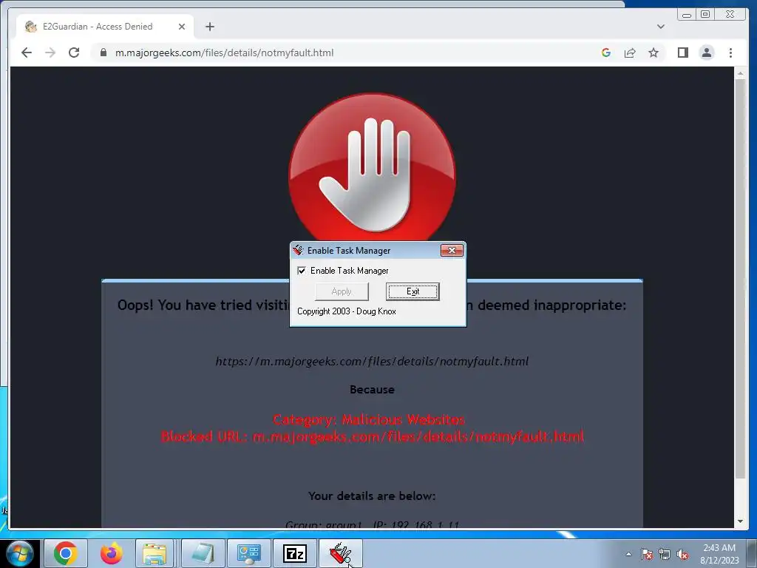Click the forward navigation arrow

pyautogui.click(x=50, y=53)
